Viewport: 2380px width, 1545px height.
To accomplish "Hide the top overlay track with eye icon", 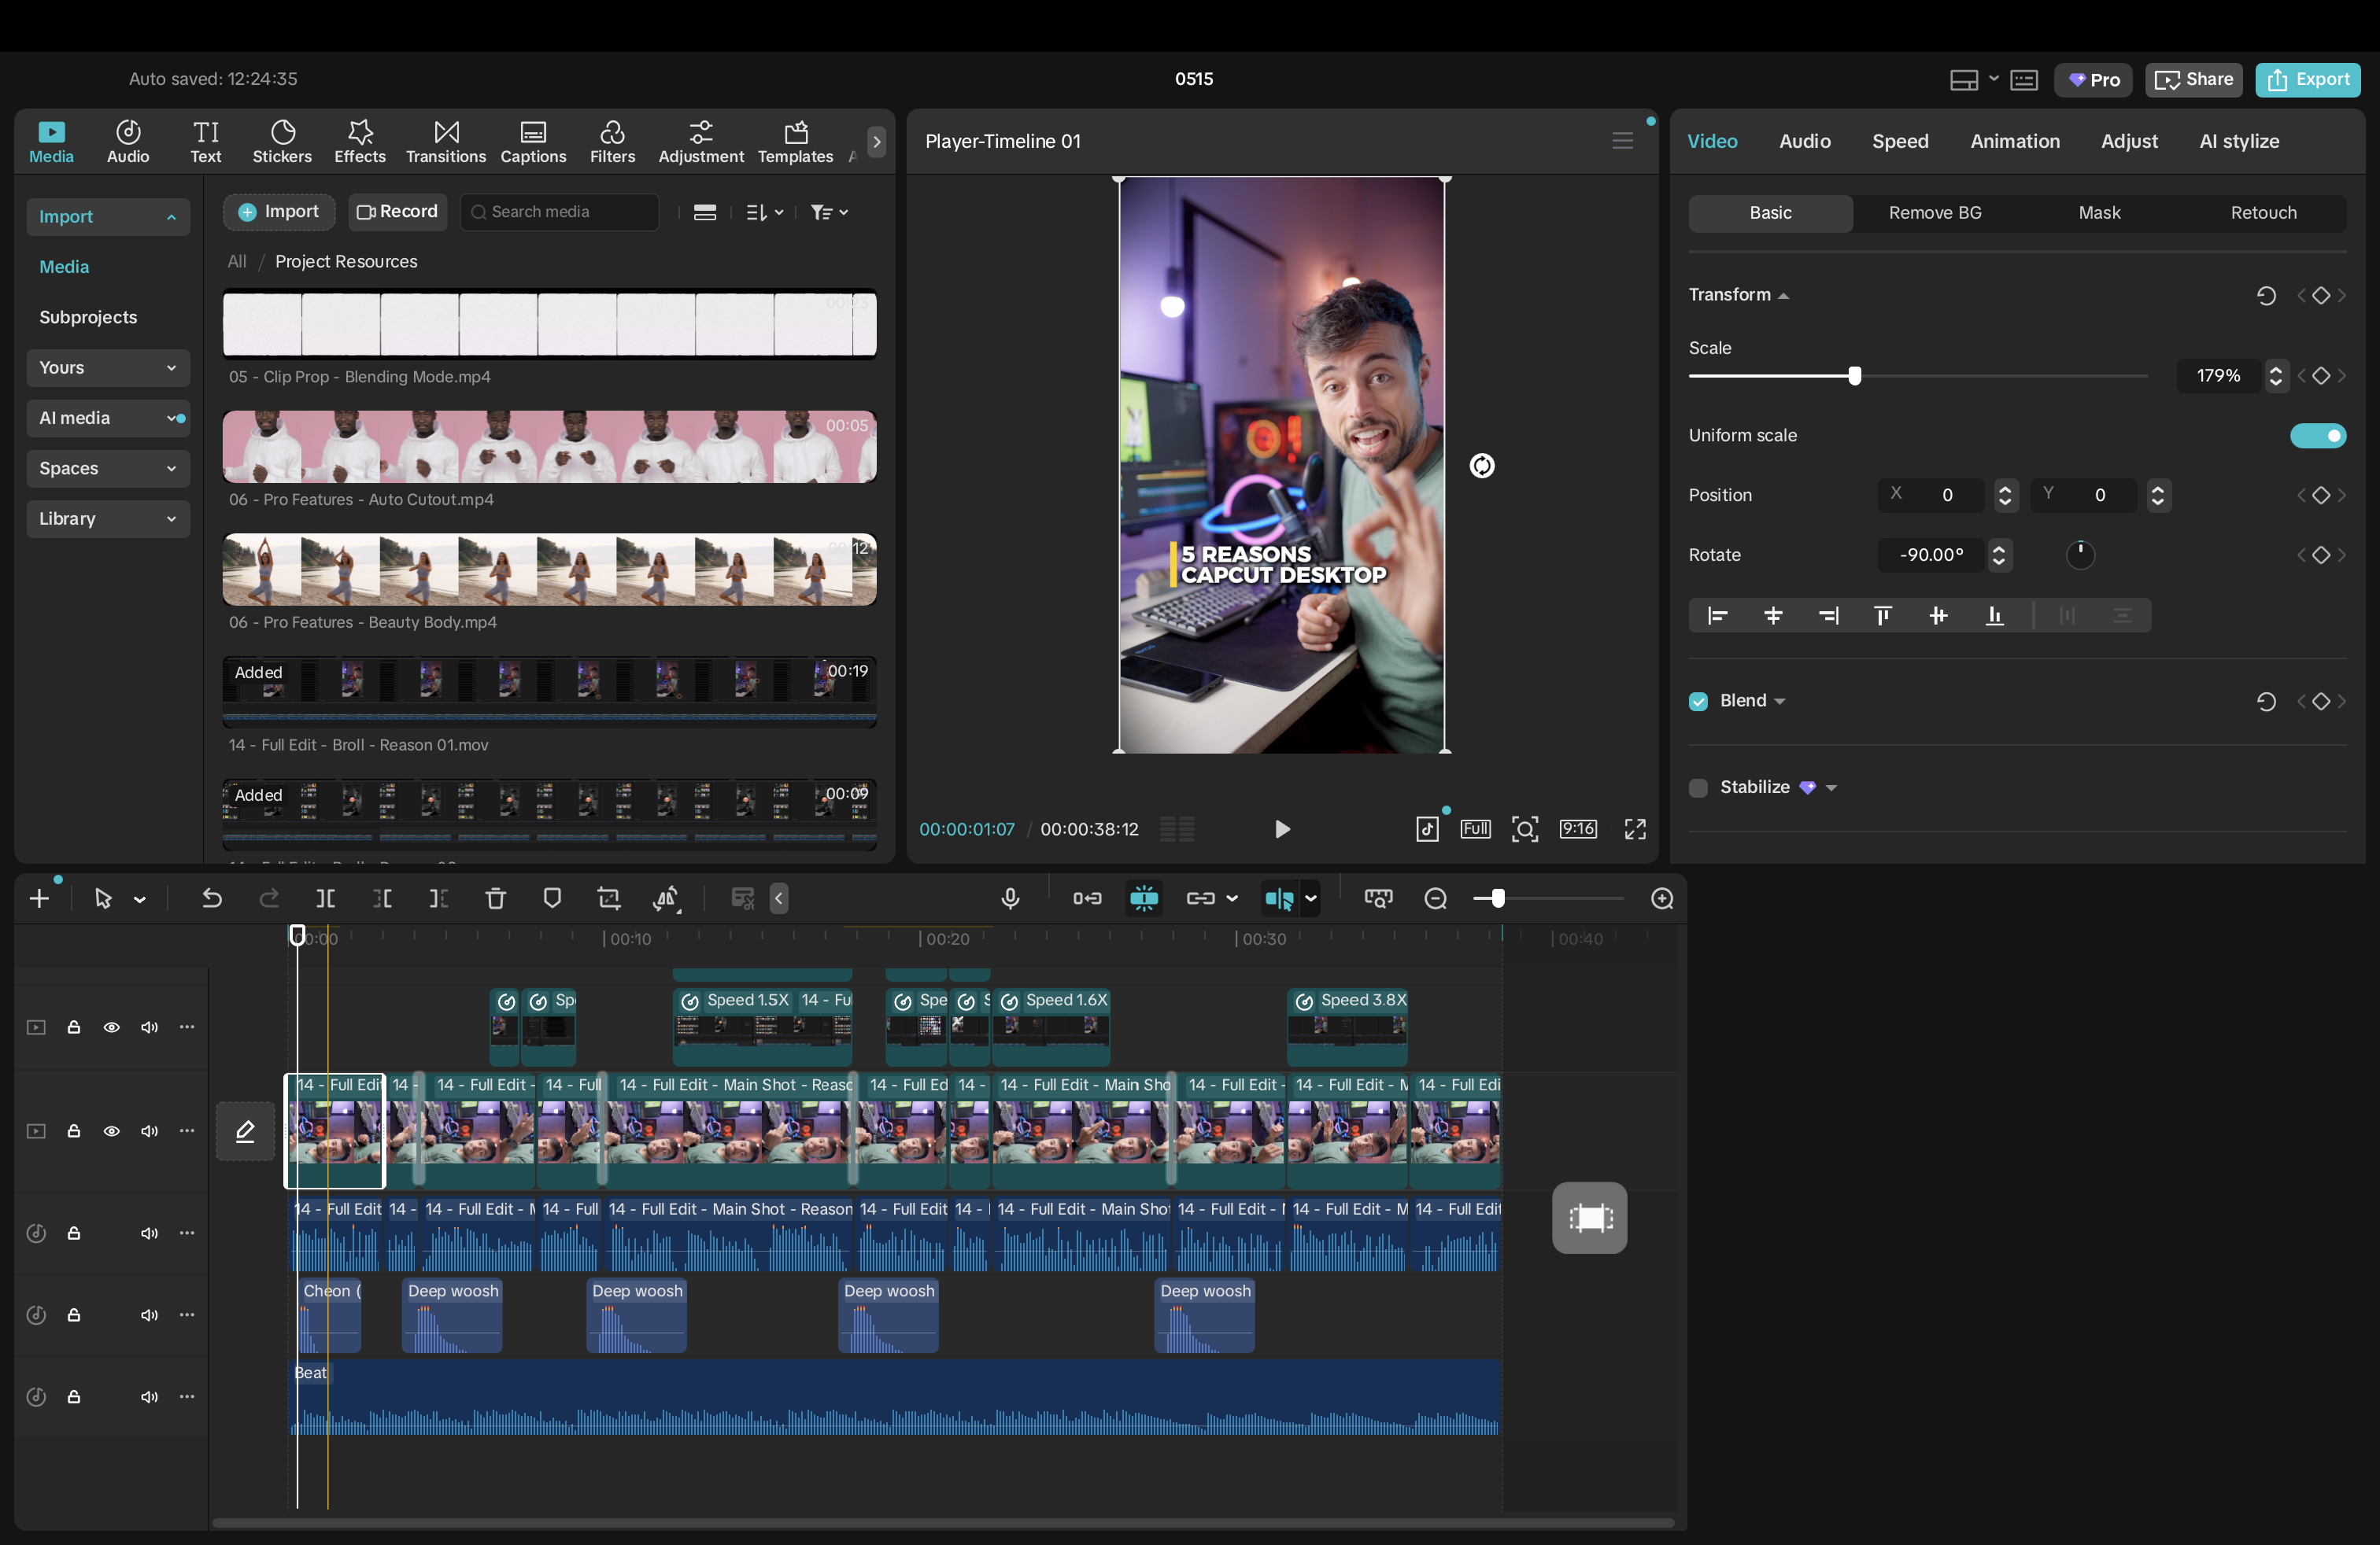I will click(x=111, y=1027).
